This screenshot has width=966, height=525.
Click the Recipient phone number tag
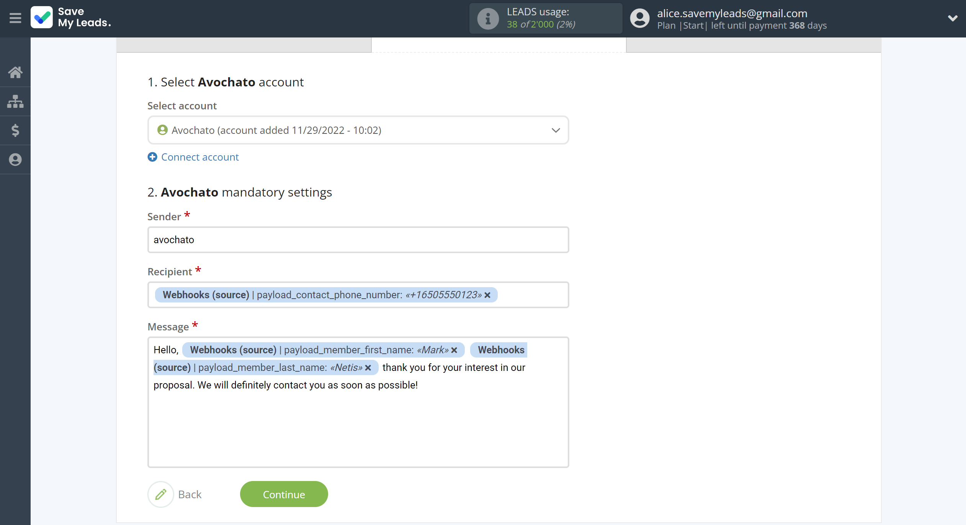point(326,295)
